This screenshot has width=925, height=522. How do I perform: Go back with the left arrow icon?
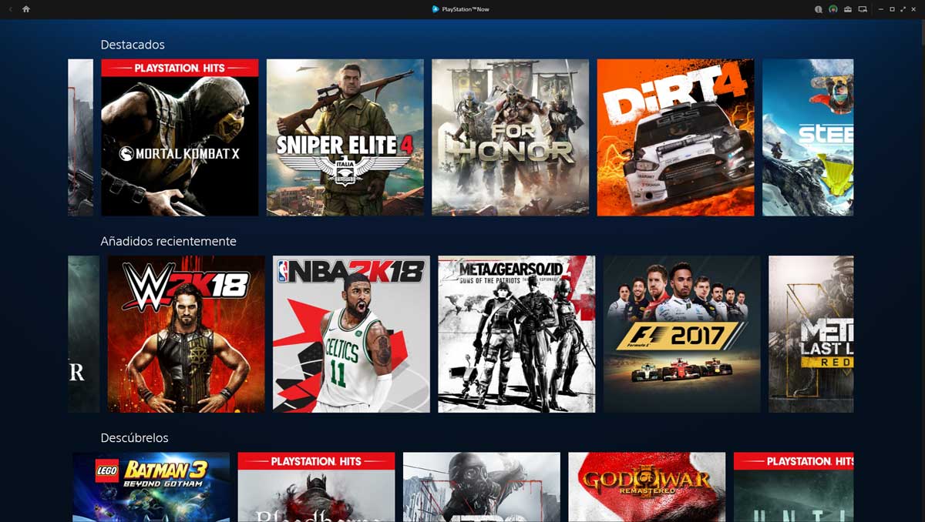click(11, 9)
